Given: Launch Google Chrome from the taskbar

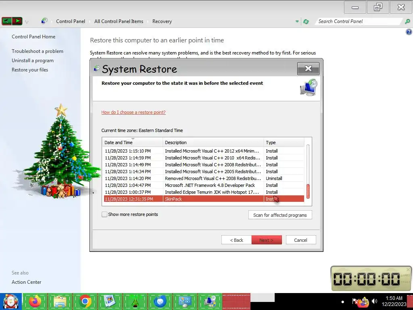Looking at the screenshot, I should coord(86,301).
